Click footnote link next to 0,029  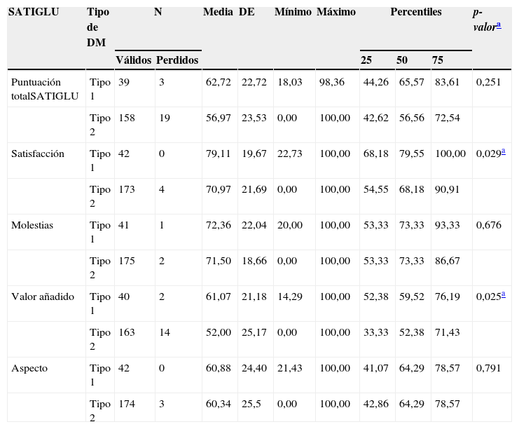pyautogui.click(x=503, y=152)
